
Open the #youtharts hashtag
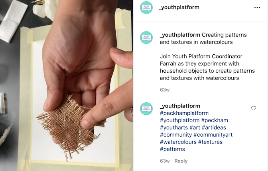click(x=174, y=127)
